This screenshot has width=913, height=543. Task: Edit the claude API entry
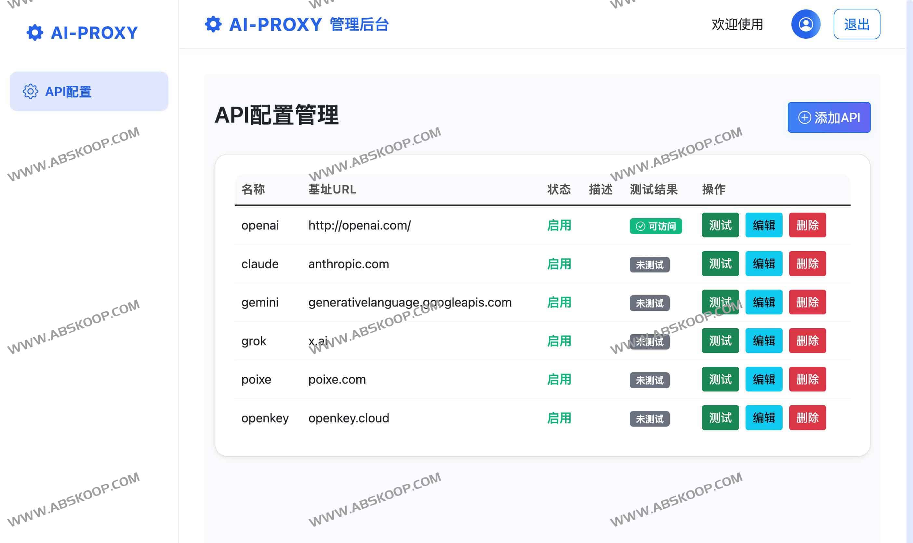[763, 263]
